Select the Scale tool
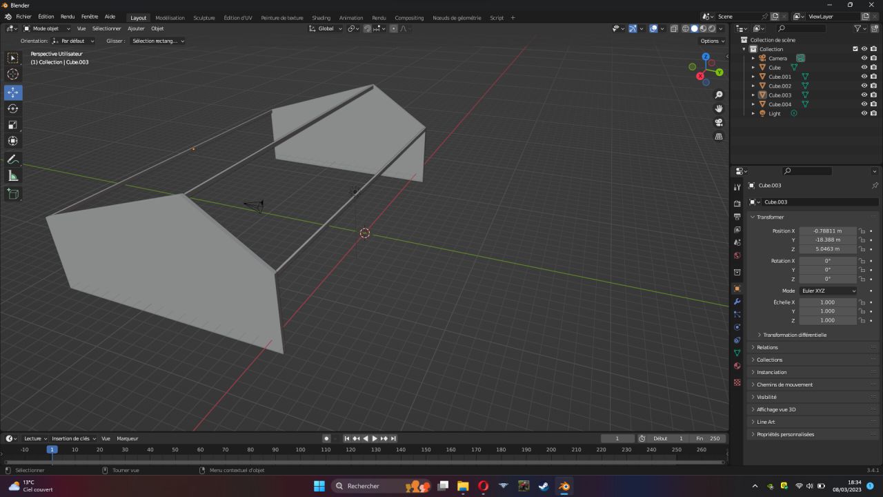The height and width of the screenshot is (497, 883). pyautogui.click(x=12, y=124)
